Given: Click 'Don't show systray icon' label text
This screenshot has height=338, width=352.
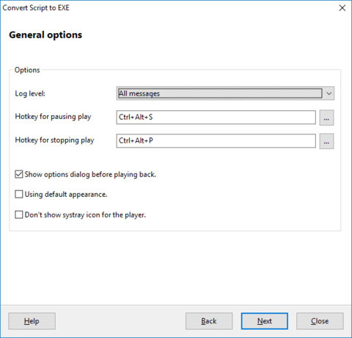Looking at the screenshot, I should pyautogui.click(x=85, y=215).
